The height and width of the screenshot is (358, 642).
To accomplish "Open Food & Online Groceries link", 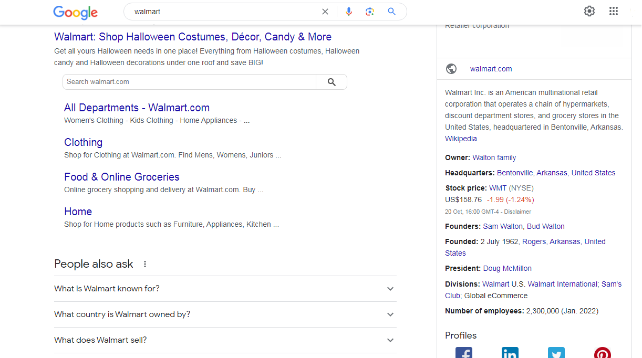I will click(122, 177).
